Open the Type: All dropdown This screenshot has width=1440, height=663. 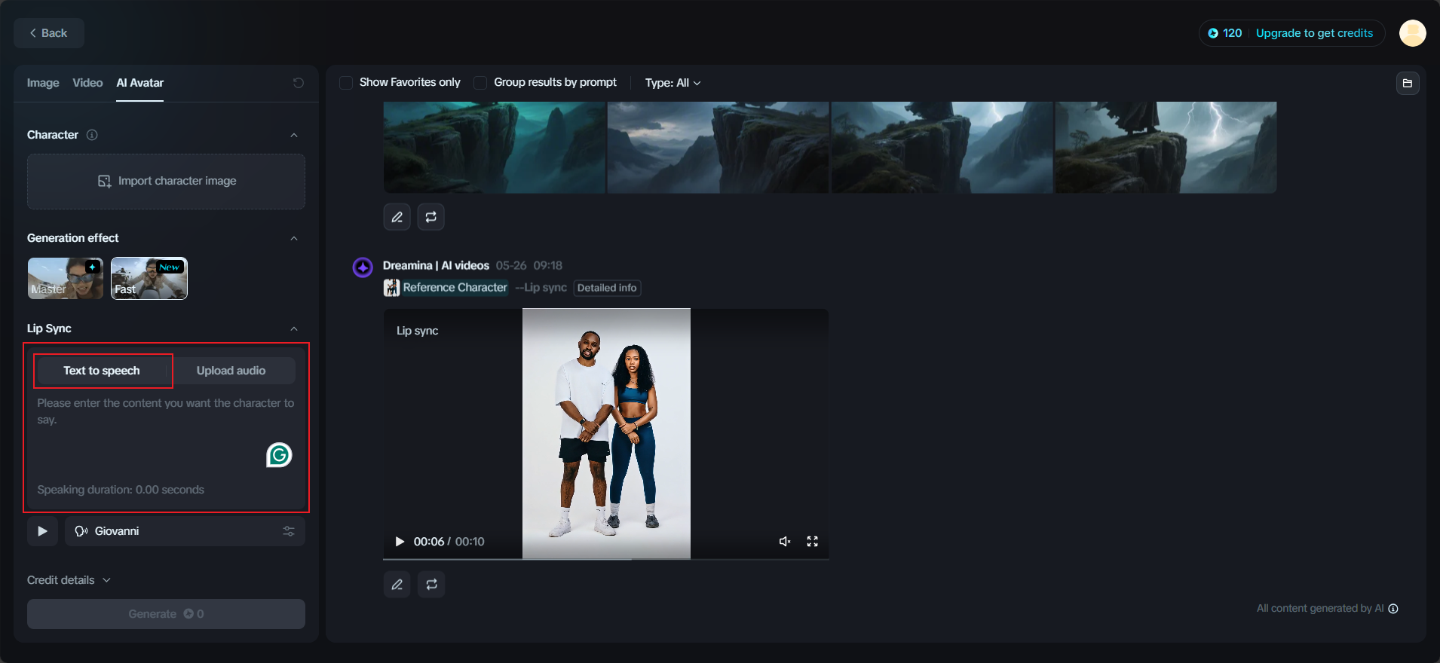[673, 83]
